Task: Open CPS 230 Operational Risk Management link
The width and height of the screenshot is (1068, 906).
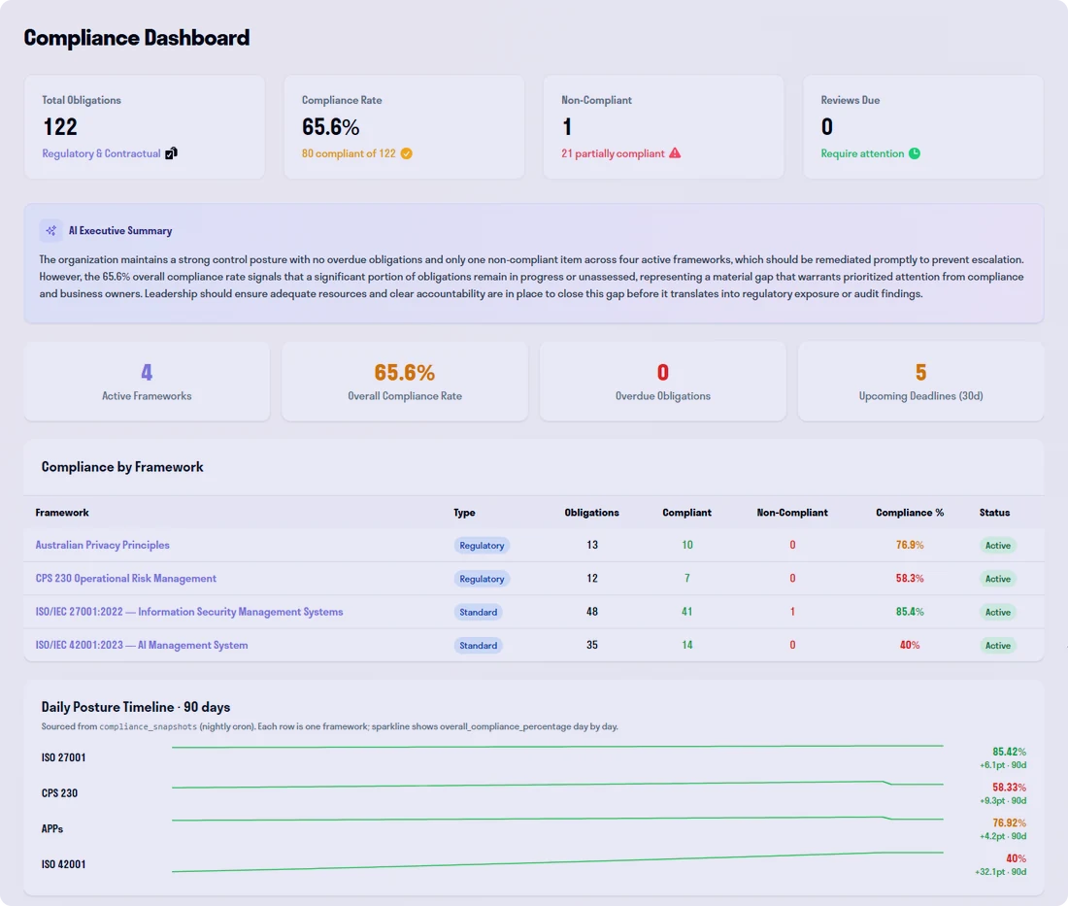Action: tap(125, 579)
